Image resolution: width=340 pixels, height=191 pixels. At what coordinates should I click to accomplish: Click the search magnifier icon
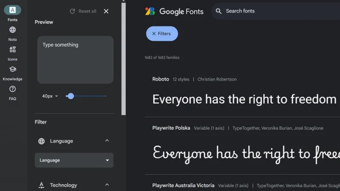pyautogui.click(x=218, y=11)
